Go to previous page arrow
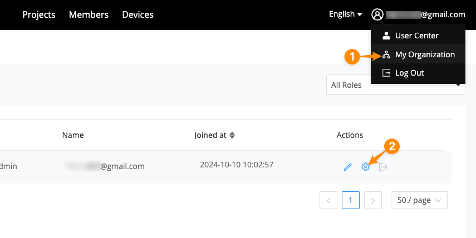 point(328,200)
